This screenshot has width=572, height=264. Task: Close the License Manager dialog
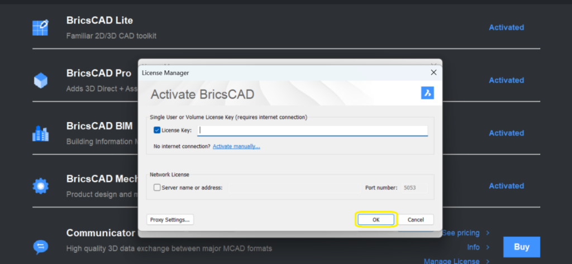pos(433,73)
